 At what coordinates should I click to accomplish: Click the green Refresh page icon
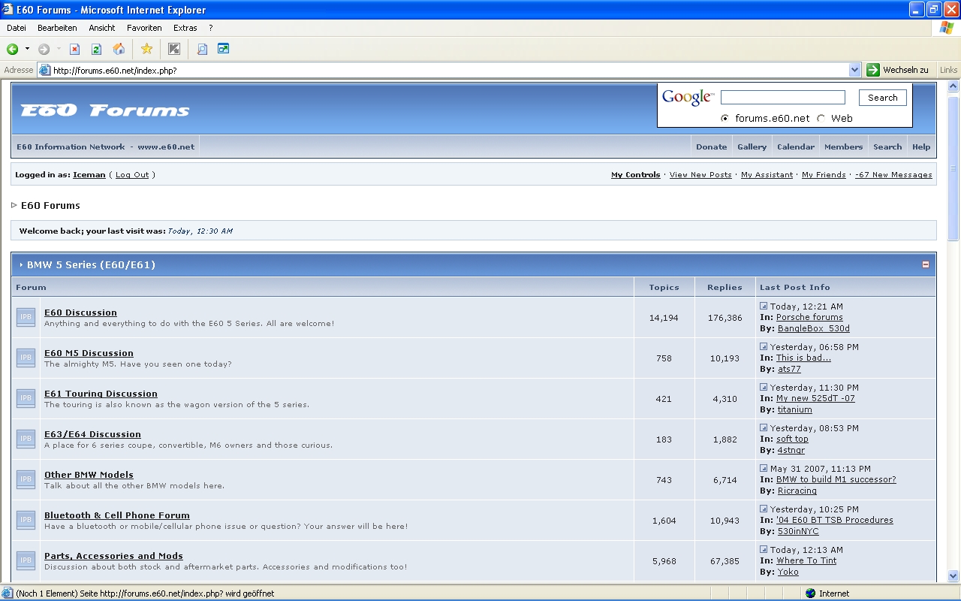click(x=96, y=49)
